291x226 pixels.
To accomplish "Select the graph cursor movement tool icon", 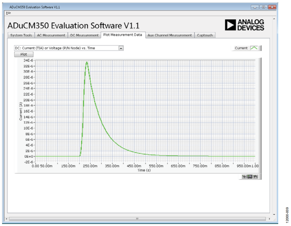I will point(244,177).
